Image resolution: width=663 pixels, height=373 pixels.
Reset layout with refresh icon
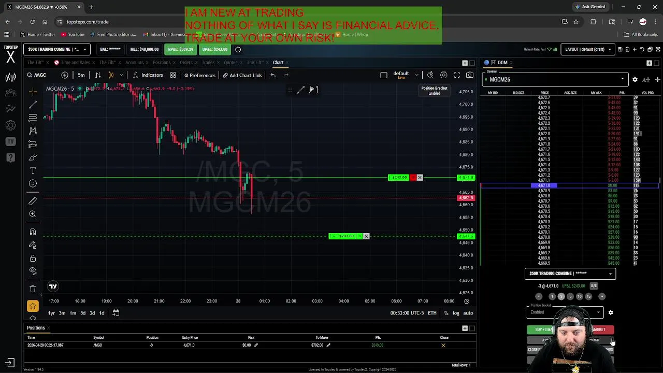642,49
